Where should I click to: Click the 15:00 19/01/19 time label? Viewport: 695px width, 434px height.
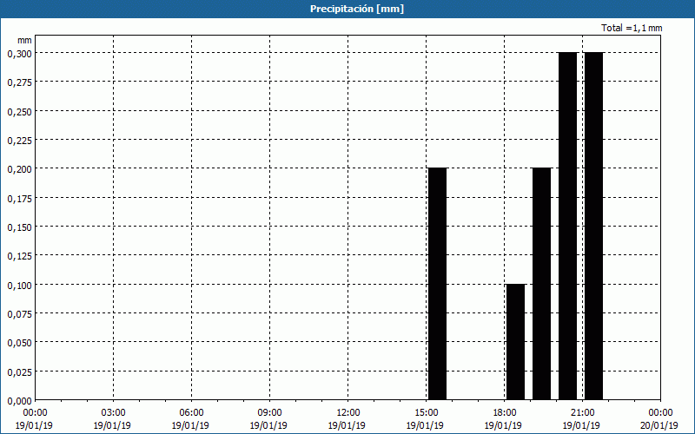(x=425, y=419)
